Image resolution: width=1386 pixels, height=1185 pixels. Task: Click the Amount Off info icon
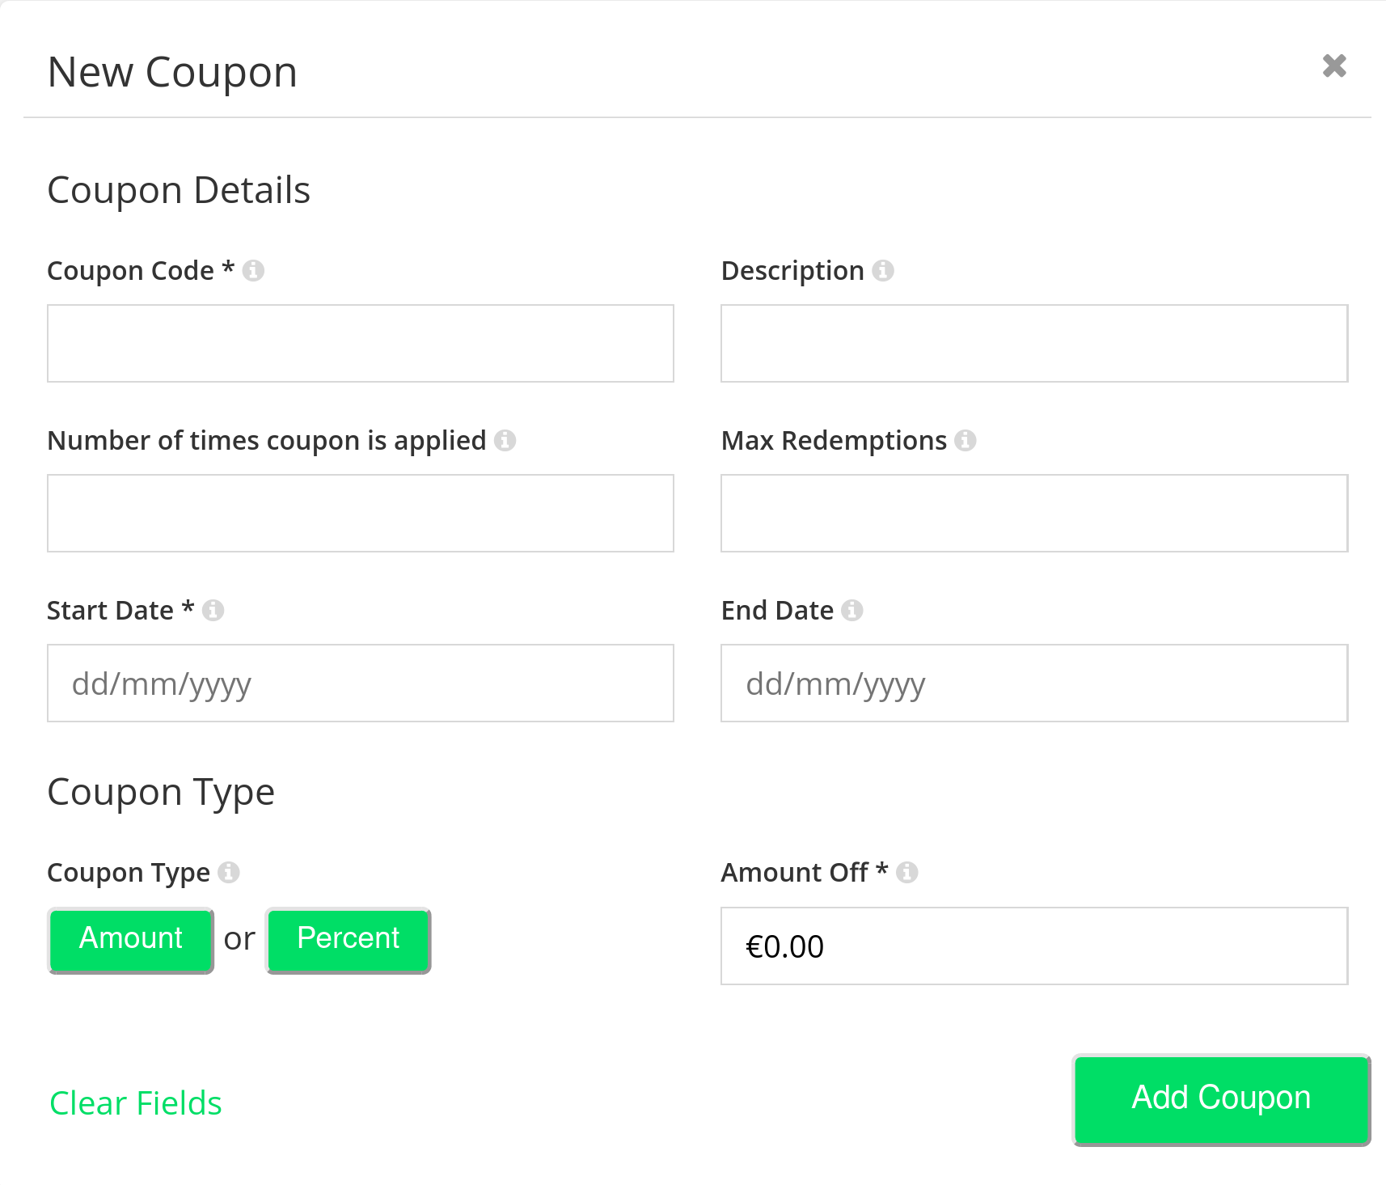tap(907, 874)
